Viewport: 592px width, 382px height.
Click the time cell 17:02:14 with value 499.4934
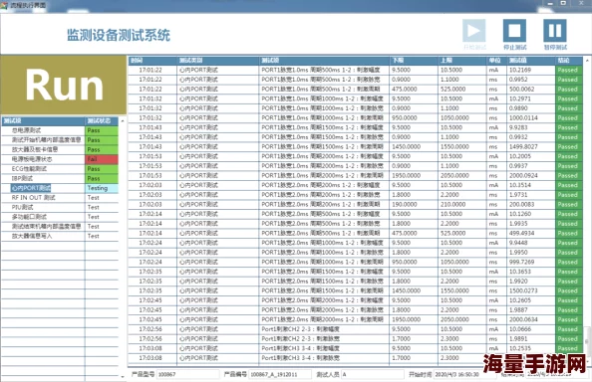pyautogui.click(x=152, y=233)
